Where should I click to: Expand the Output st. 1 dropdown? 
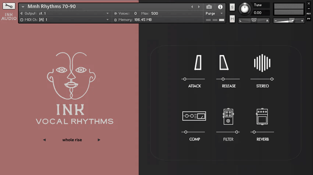(108, 14)
